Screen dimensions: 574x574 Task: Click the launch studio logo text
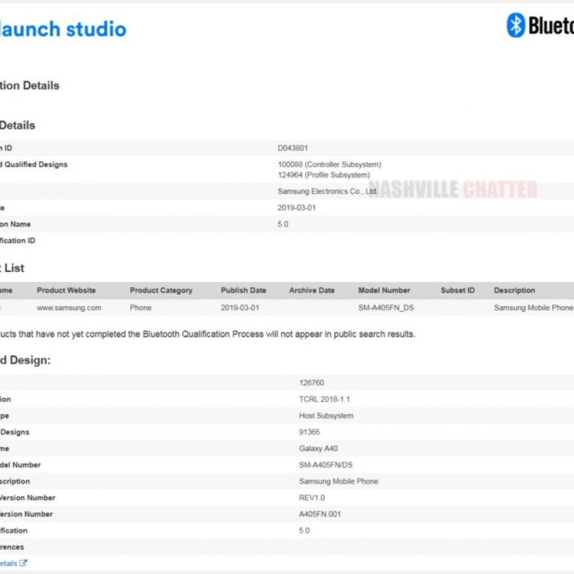[x=62, y=29]
